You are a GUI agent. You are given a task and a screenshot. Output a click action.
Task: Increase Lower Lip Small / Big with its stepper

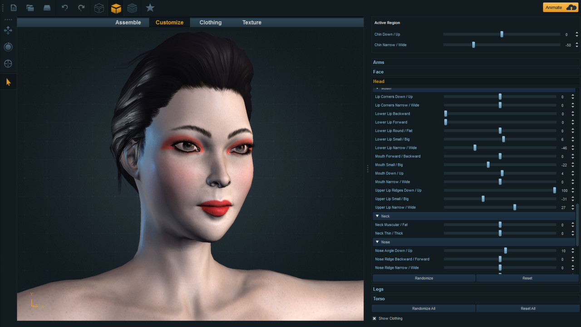[x=573, y=138]
